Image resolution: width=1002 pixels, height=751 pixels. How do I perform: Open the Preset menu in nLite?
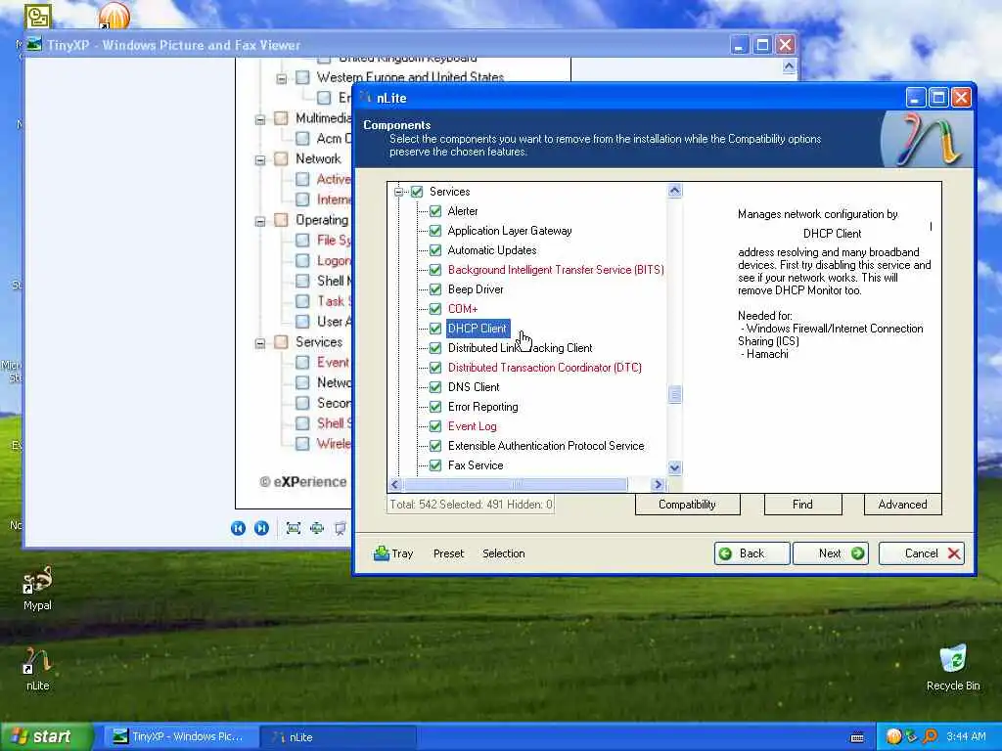pyautogui.click(x=448, y=553)
